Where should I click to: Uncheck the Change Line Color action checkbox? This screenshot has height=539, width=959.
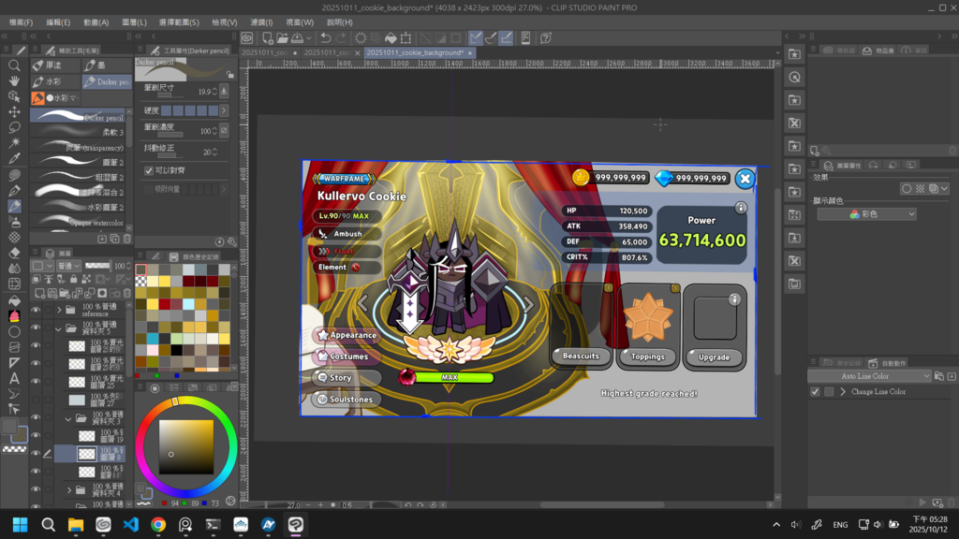pyautogui.click(x=815, y=391)
